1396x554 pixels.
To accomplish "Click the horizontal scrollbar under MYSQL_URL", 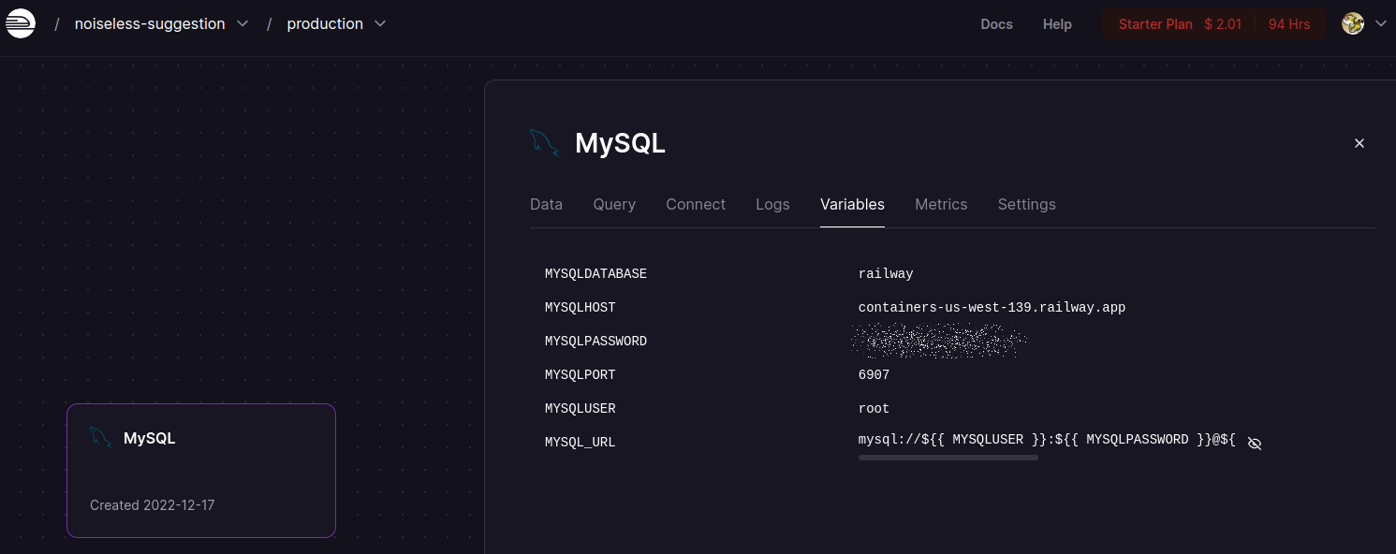I will [948, 458].
